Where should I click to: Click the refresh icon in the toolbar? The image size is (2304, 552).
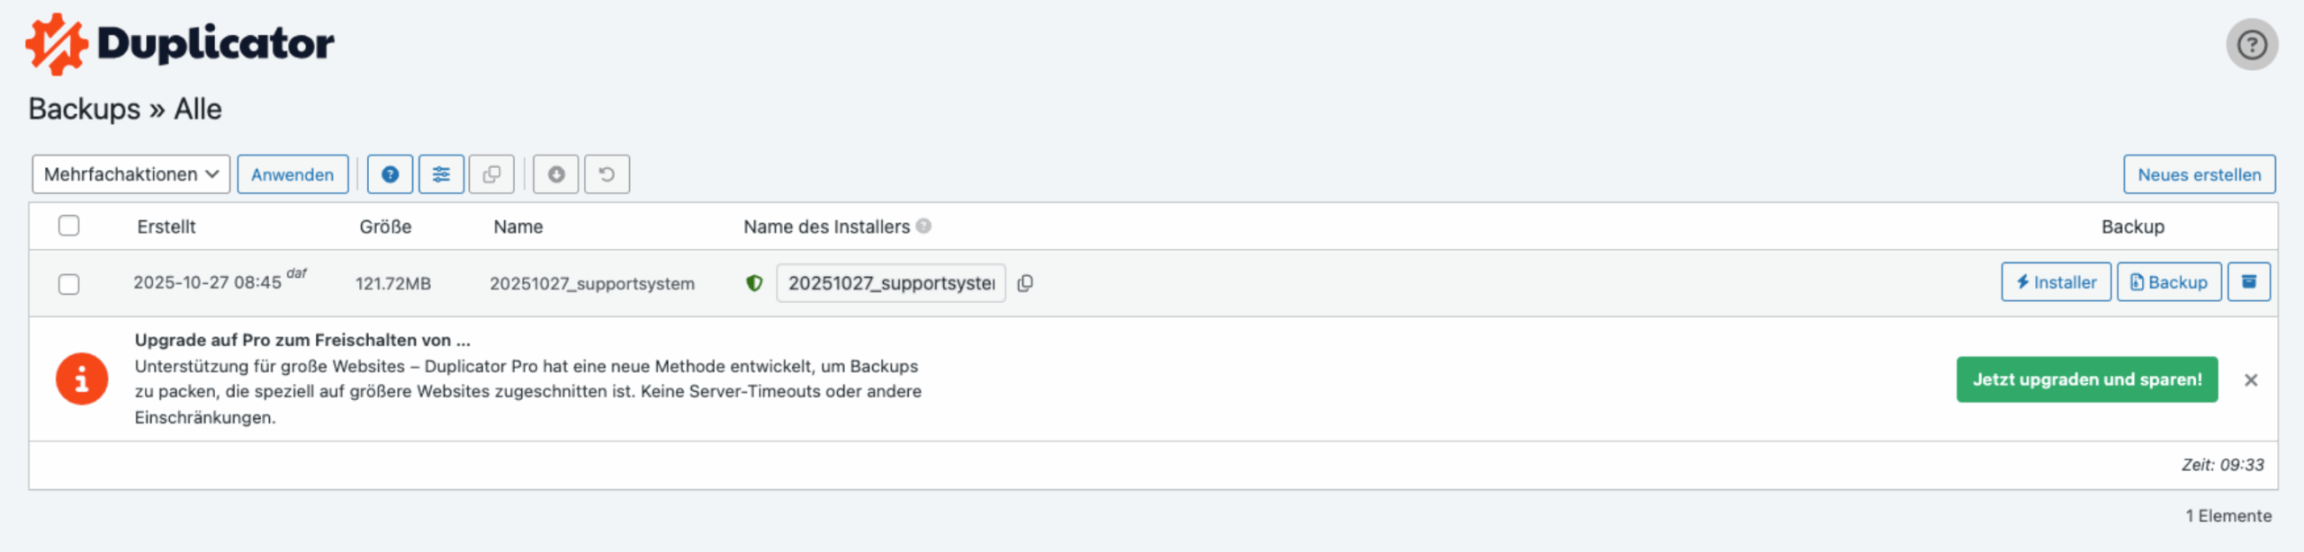click(607, 174)
